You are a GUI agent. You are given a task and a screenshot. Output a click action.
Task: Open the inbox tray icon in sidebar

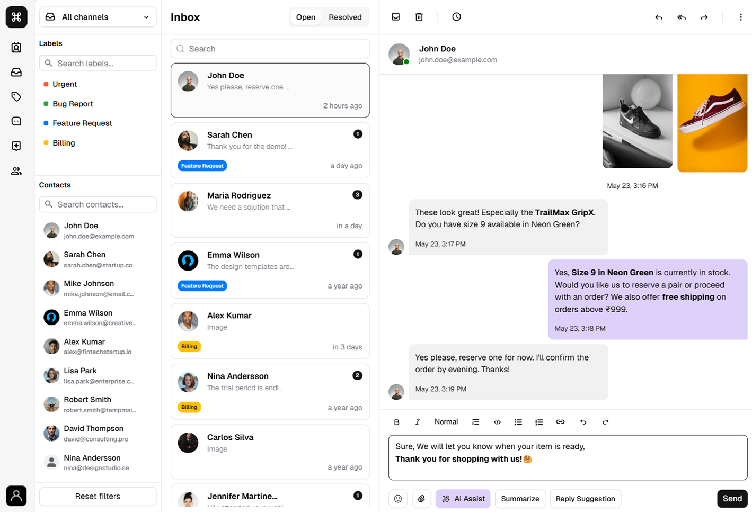(16, 72)
